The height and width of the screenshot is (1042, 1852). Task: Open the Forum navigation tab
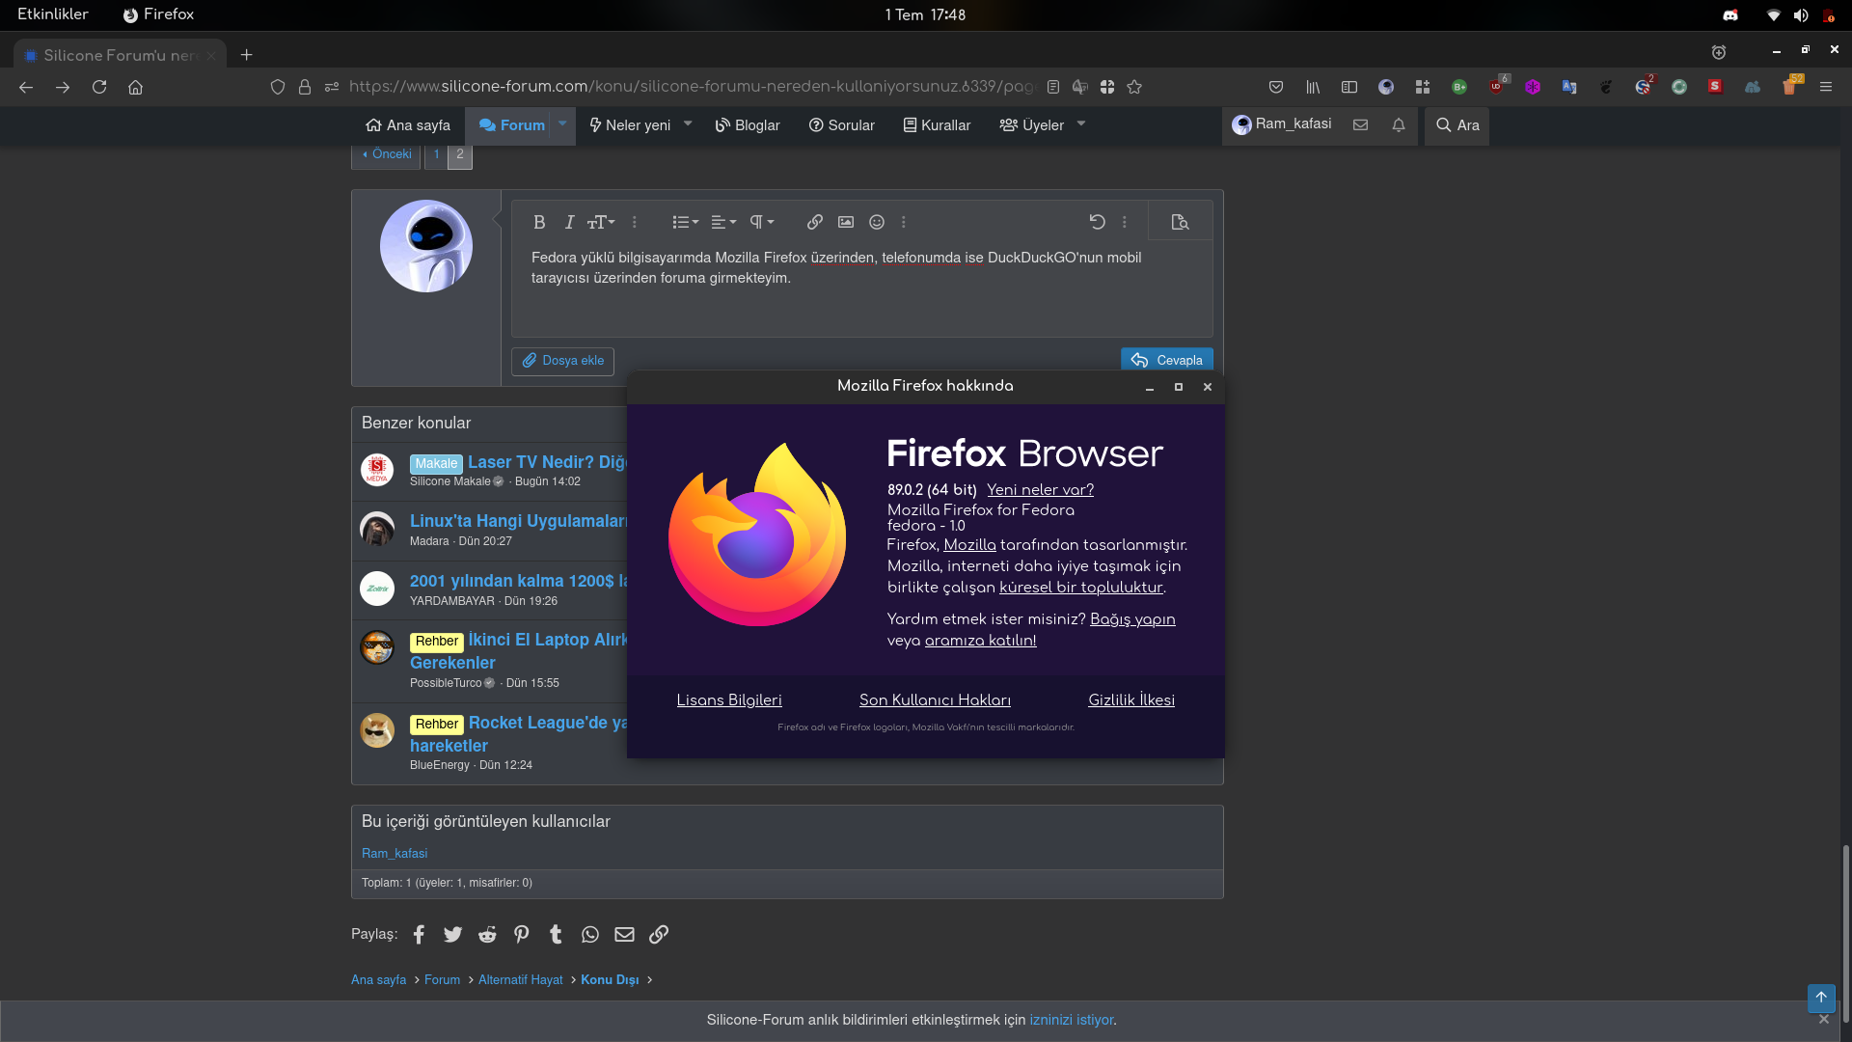tap(511, 125)
